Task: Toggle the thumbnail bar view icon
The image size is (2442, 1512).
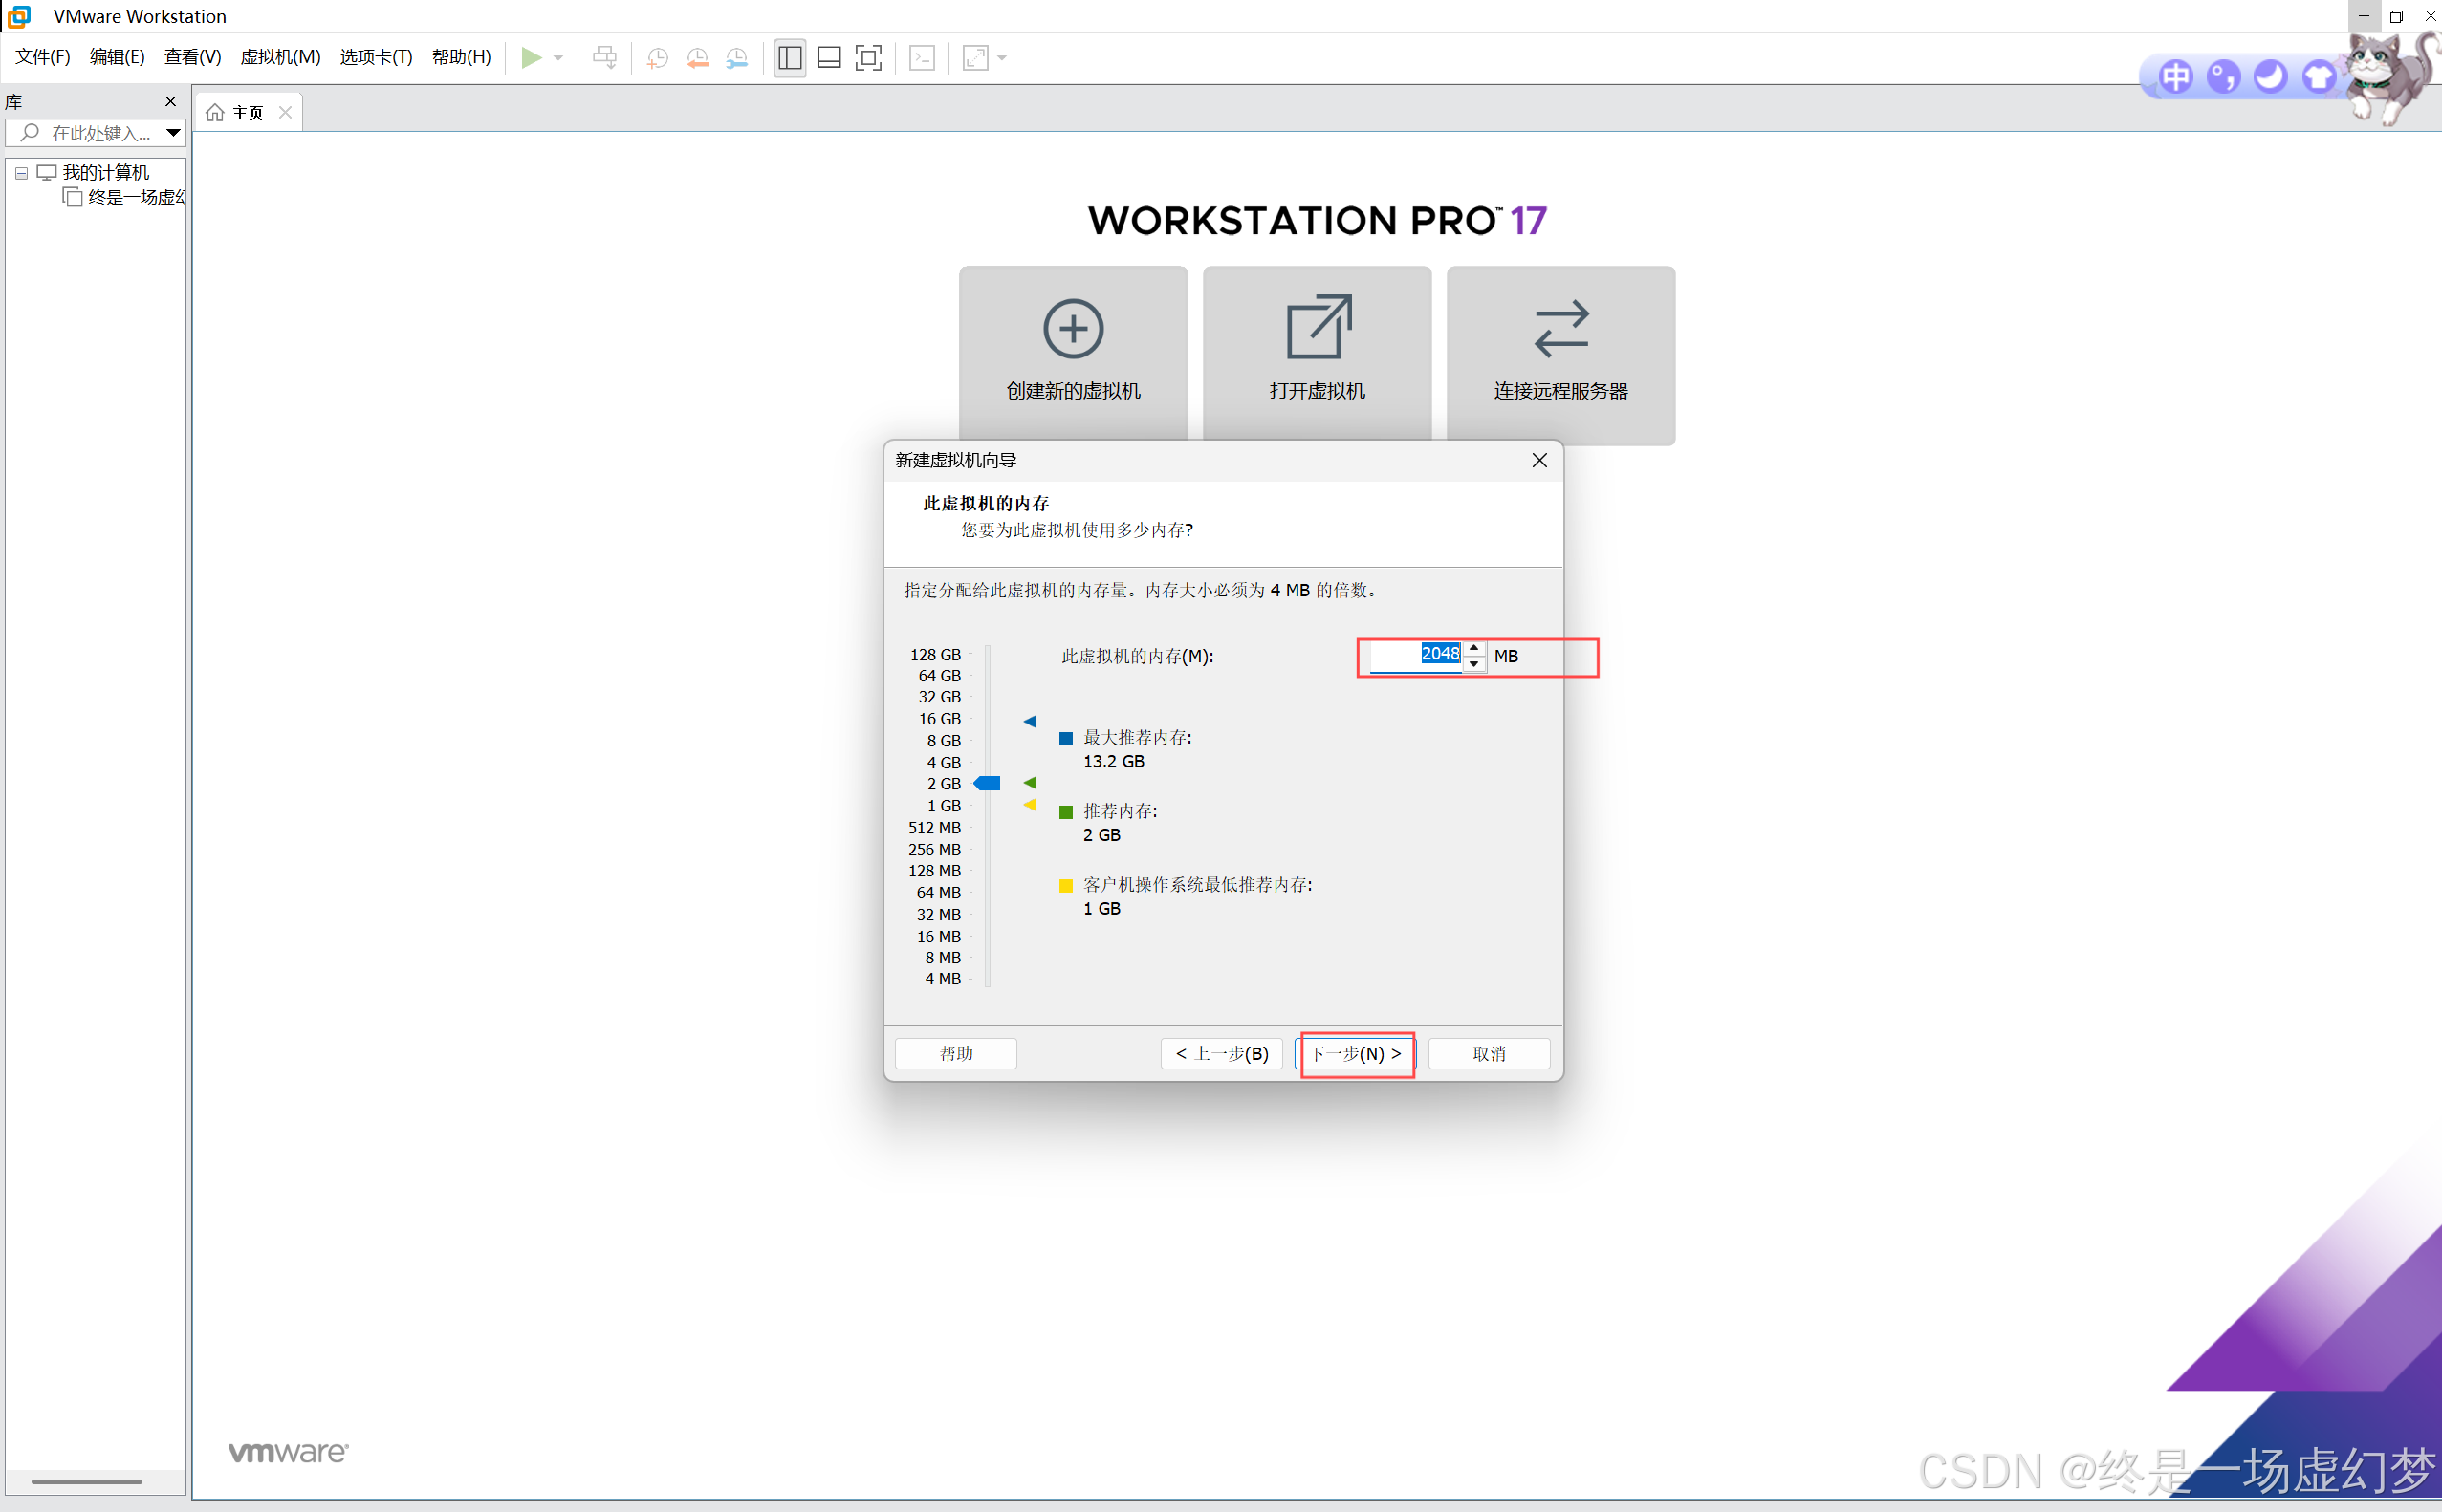Action: [829, 58]
